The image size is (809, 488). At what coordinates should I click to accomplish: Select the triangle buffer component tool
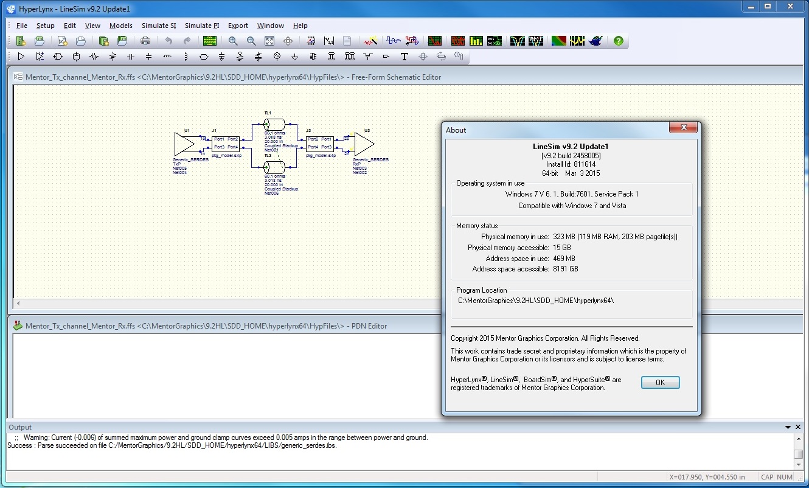coord(21,57)
